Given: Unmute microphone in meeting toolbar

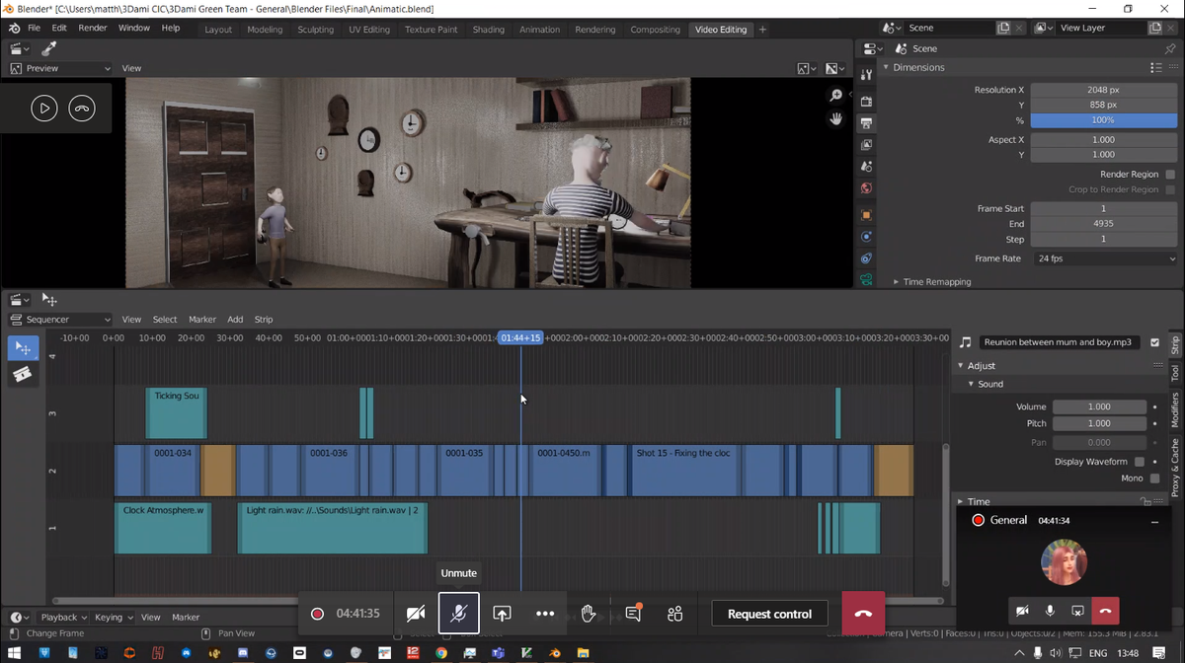Looking at the screenshot, I should click(459, 614).
